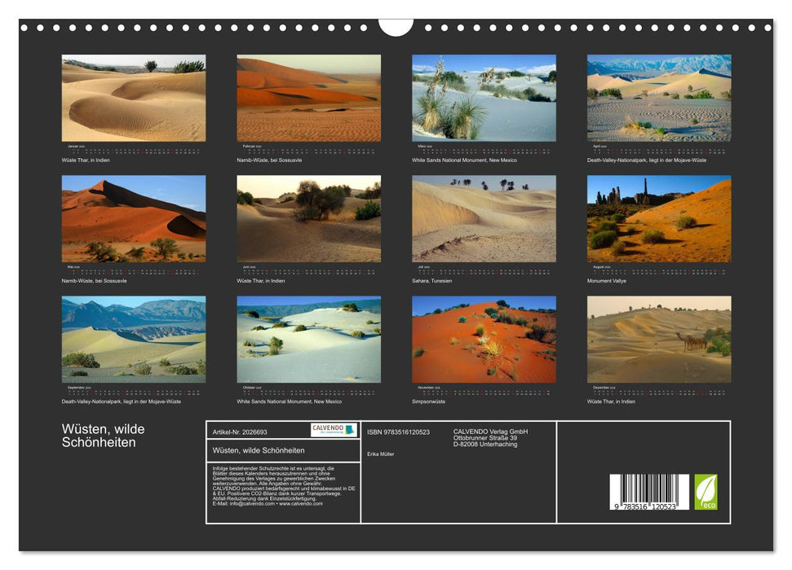Select the Oktober White Sands National Monument photo
792x570 pixels.
click(308, 339)
